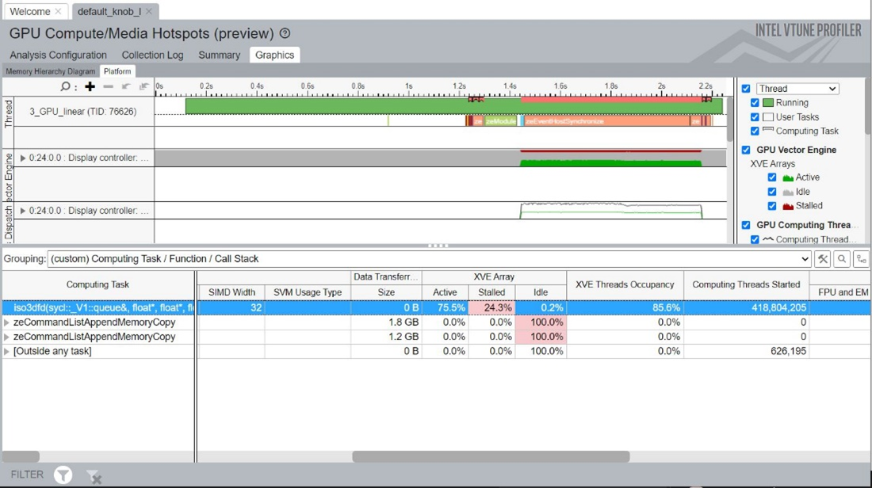Click the Computing Threads Started column header
The image size is (872, 488).
pos(746,284)
